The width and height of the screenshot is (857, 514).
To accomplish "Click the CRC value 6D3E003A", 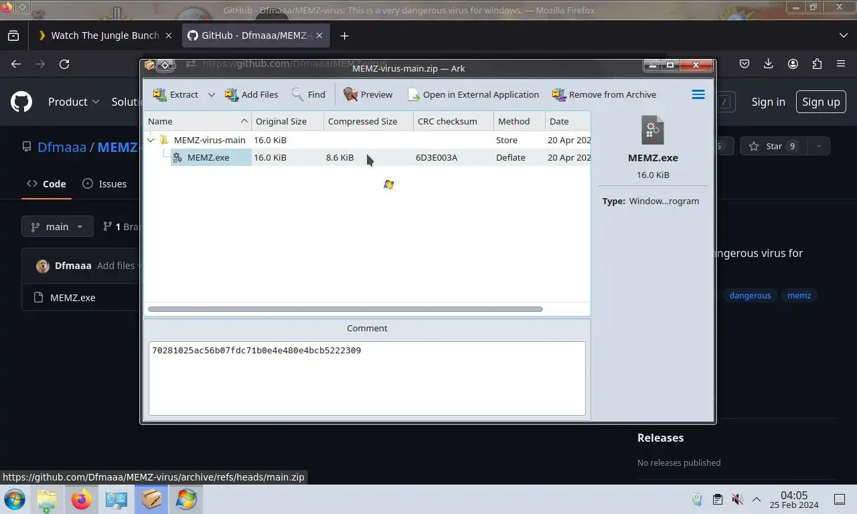I will pyautogui.click(x=437, y=157).
